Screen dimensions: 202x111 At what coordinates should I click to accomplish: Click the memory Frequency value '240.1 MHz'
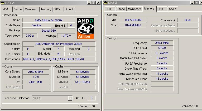coord(162,43)
